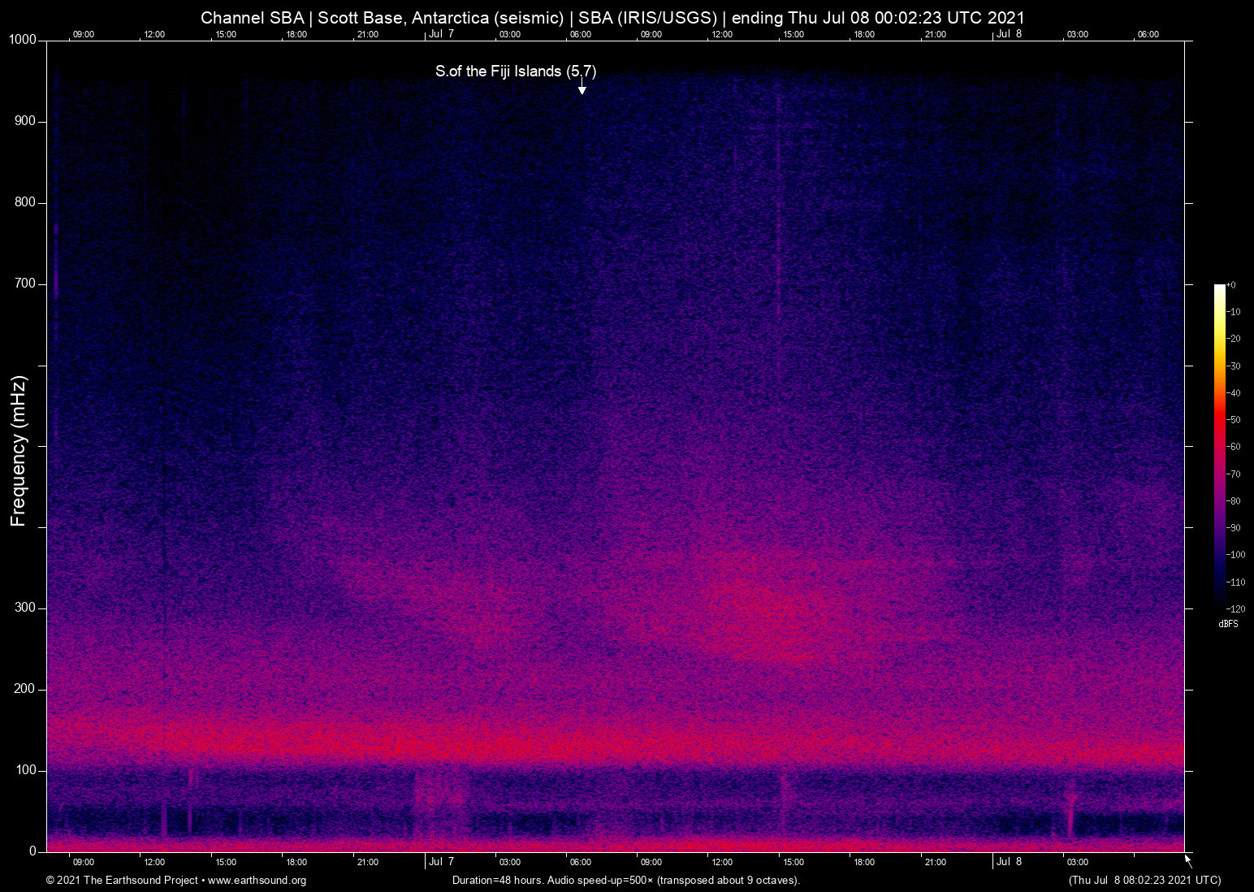Screen dimensions: 1254x892
Task: Click the '-30' color scale label
Action: 1234,366
